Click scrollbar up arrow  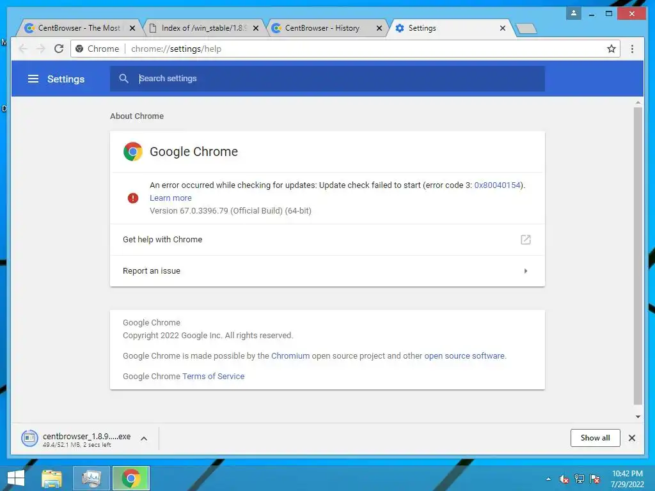(638, 102)
